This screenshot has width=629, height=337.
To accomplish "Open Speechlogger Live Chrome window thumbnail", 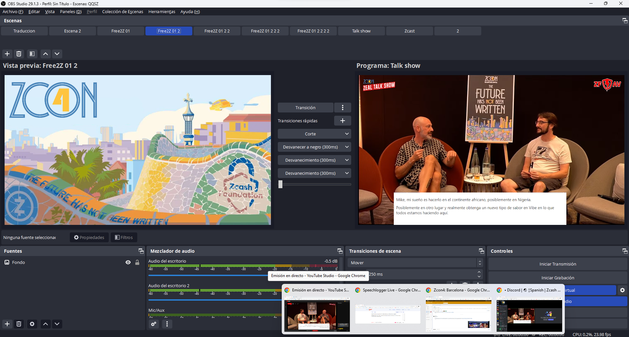I will (x=388, y=314).
